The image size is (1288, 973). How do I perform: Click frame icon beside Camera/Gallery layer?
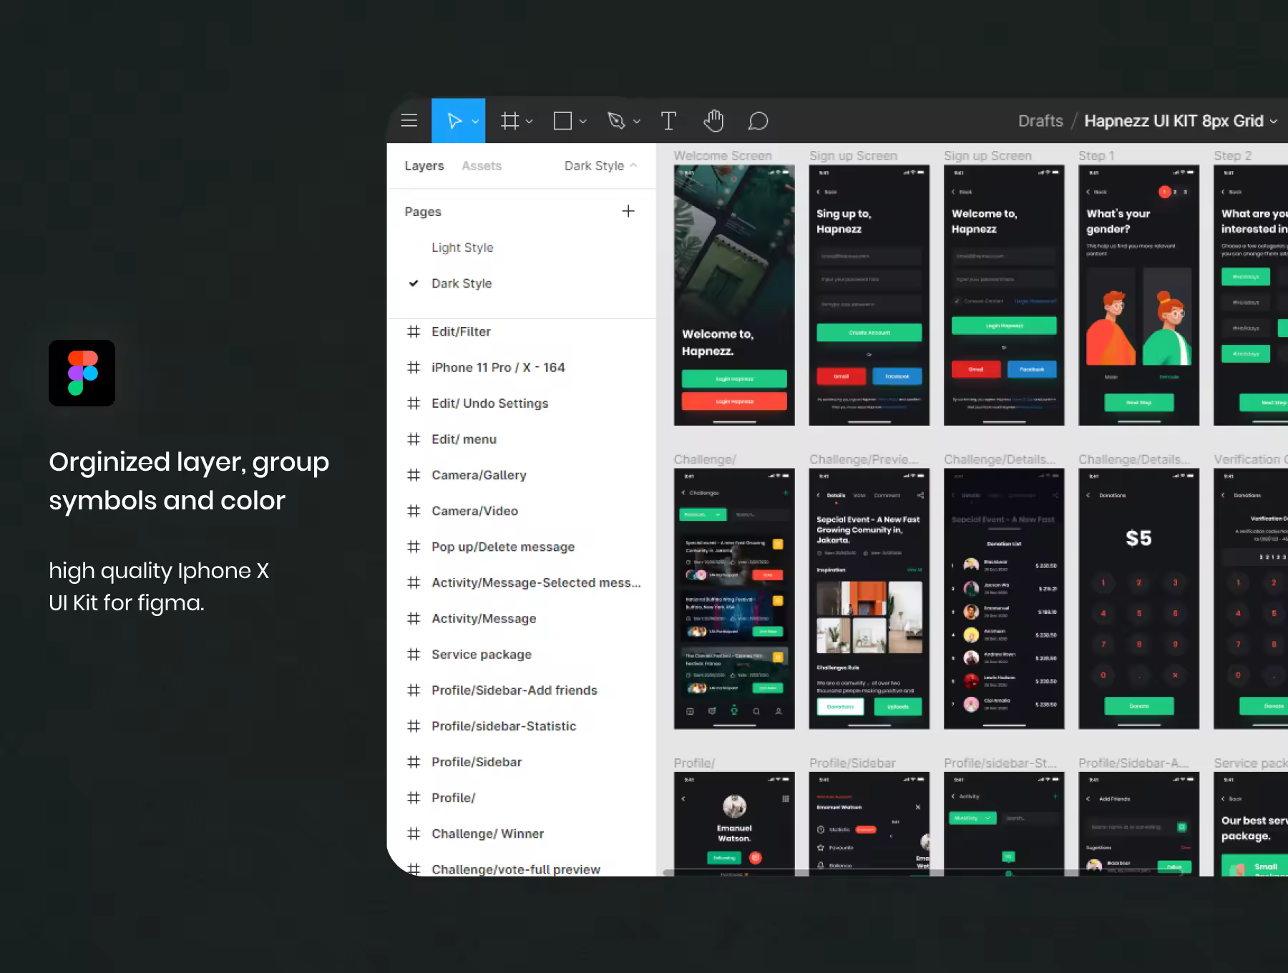click(x=414, y=475)
